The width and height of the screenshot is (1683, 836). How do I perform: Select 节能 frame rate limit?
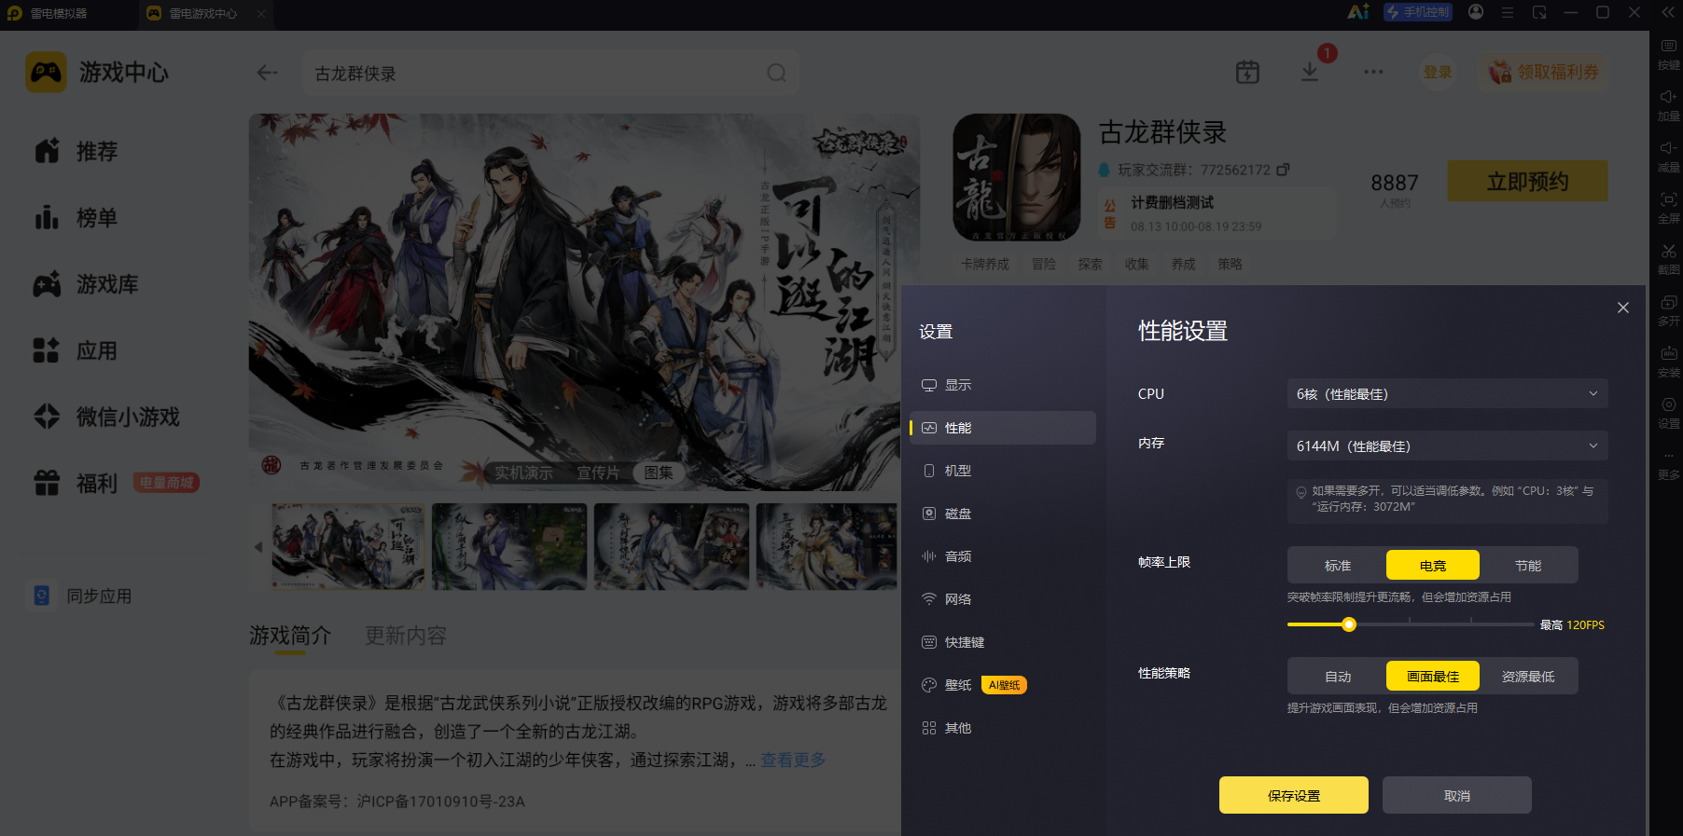coord(1528,566)
